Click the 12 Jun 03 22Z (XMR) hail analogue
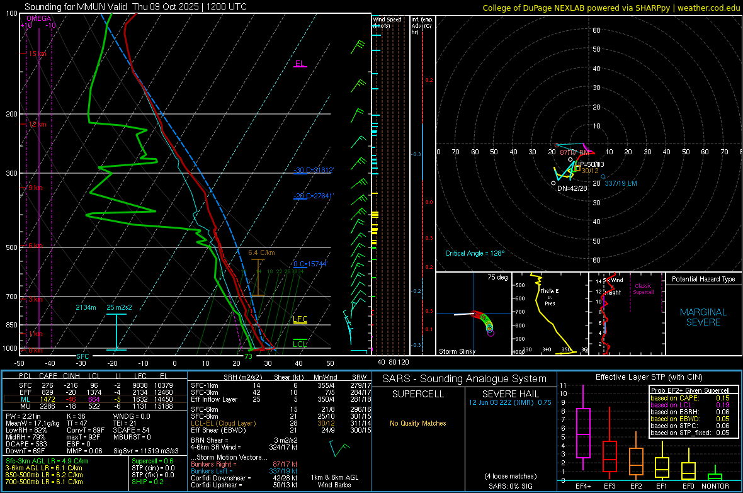The height and width of the screenshot is (493, 743). click(x=510, y=402)
